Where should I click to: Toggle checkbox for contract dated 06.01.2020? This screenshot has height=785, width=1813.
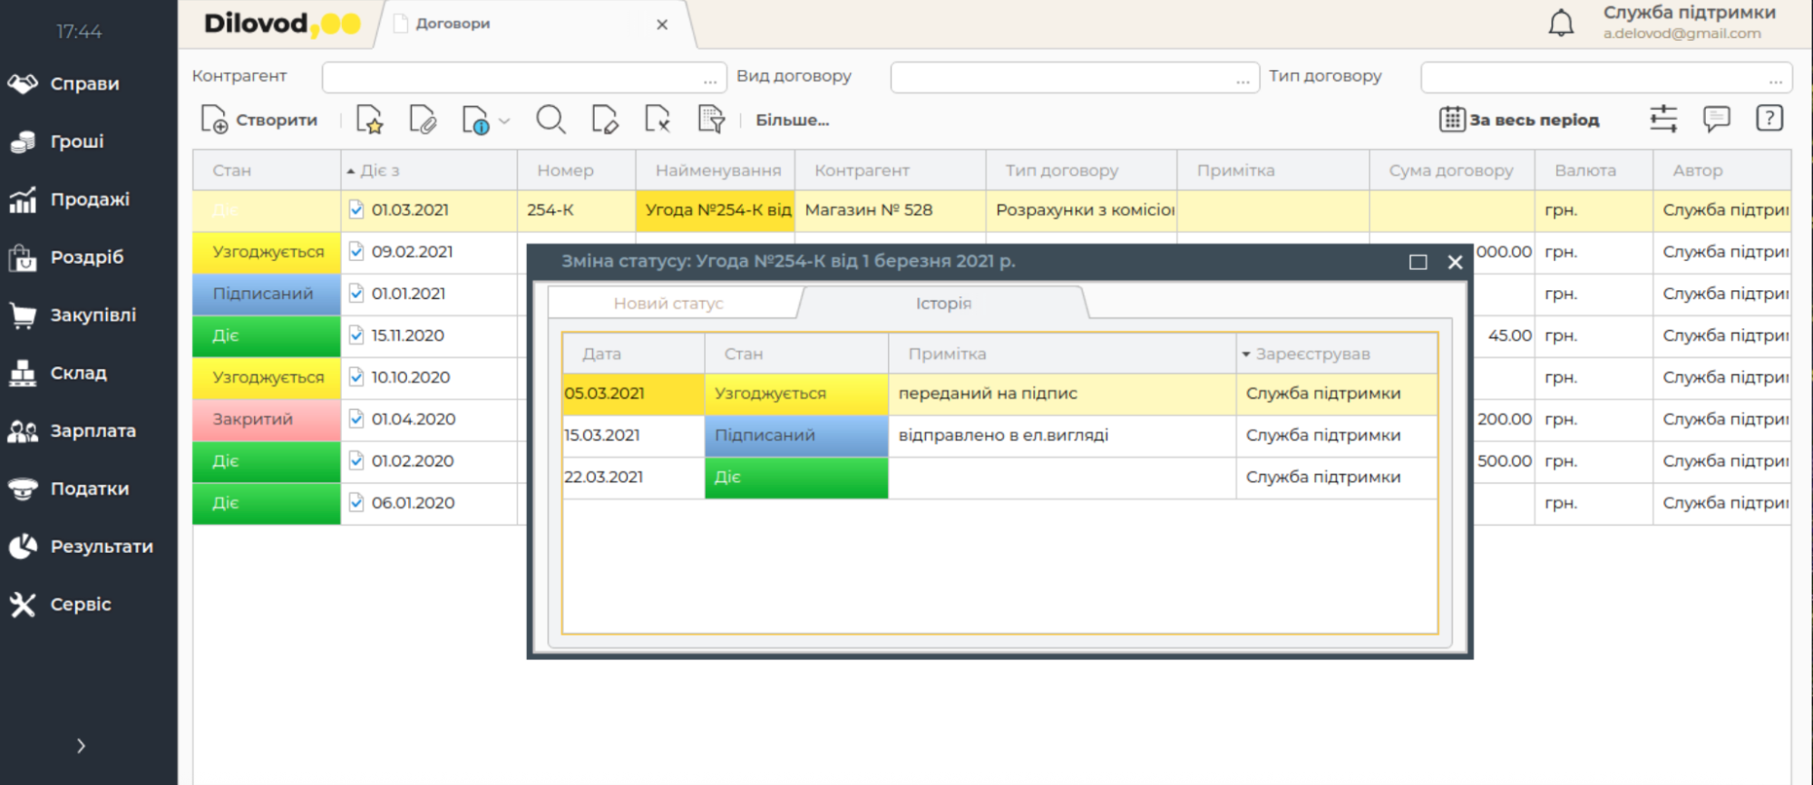point(356,503)
